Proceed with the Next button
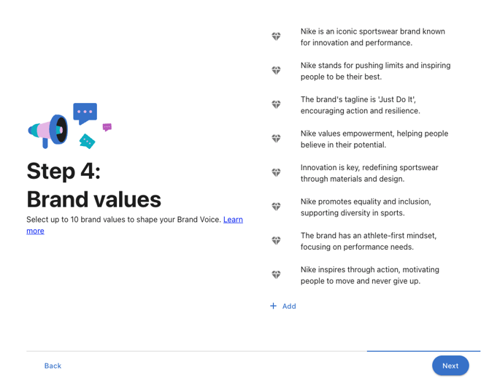Image resolution: width=489 pixels, height=381 pixels. (x=450, y=366)
